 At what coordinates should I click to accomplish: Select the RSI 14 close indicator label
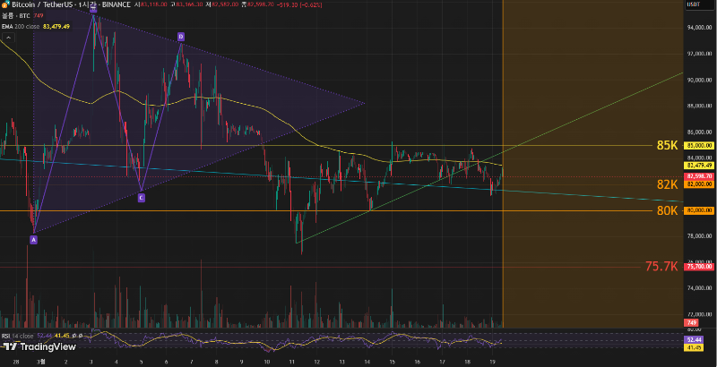click(x=18, y=336)
